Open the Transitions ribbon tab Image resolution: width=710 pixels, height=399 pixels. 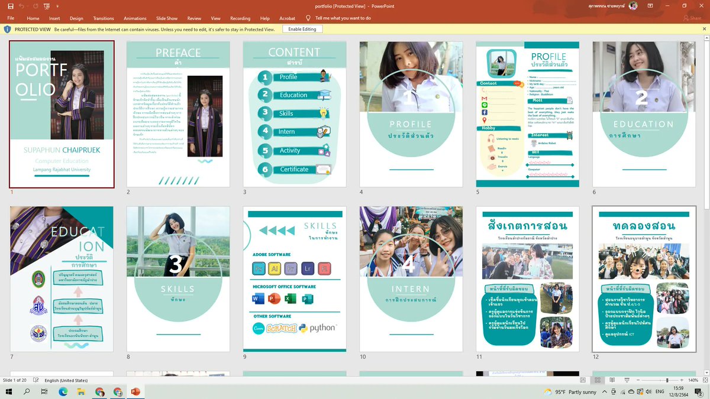click(x=104, y=18)
